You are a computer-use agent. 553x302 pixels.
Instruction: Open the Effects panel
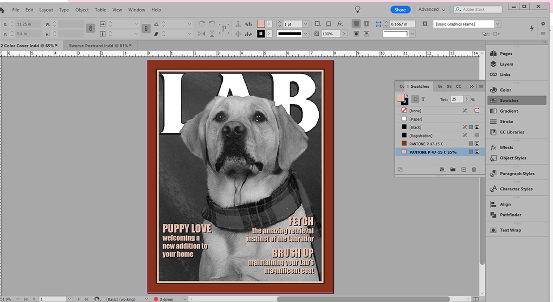pyautogui.click(x=506, y=147)
